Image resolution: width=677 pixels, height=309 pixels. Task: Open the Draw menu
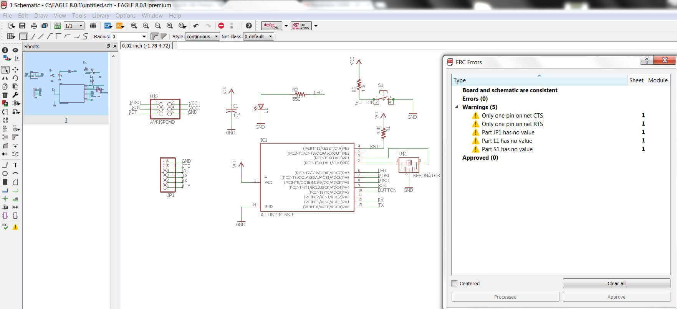41,16
